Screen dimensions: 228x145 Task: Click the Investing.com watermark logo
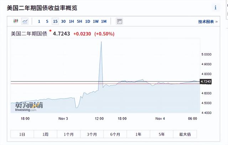(29, 107)
